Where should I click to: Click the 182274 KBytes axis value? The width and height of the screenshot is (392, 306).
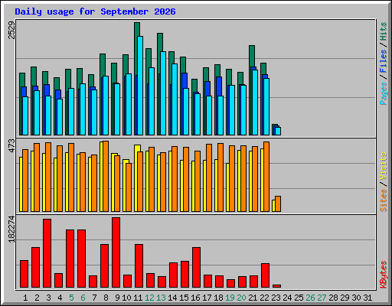[11, 229]
